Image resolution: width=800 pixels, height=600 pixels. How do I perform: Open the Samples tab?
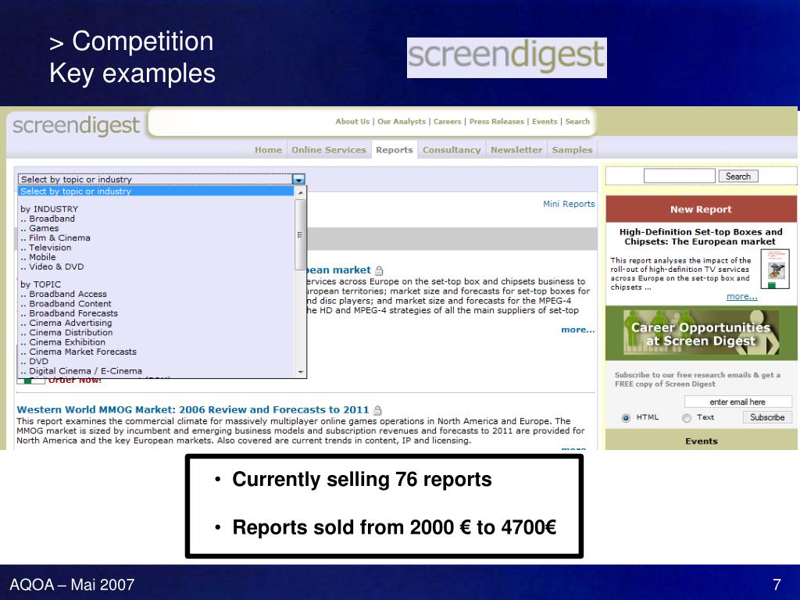(572, 150)
